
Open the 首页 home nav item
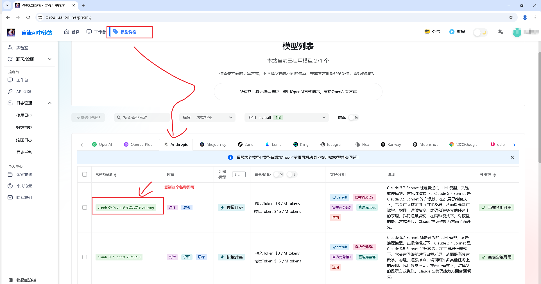click(72, 32)
